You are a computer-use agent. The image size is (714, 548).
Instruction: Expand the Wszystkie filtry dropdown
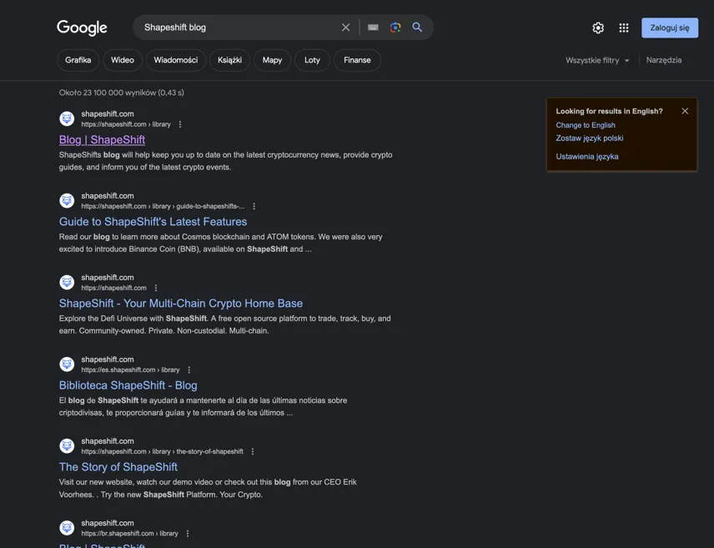(597, 60)
